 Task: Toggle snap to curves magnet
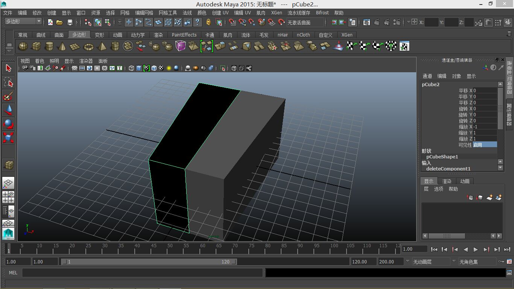tap(242, 22)
